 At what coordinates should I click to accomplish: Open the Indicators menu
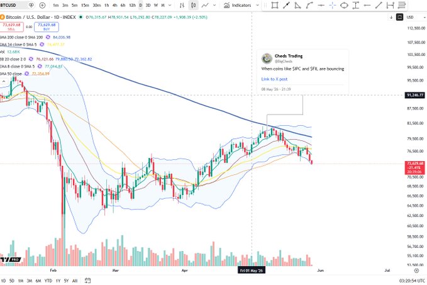pos(238,5)
